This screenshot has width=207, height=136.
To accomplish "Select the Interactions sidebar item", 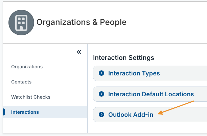I will point(45,112).
